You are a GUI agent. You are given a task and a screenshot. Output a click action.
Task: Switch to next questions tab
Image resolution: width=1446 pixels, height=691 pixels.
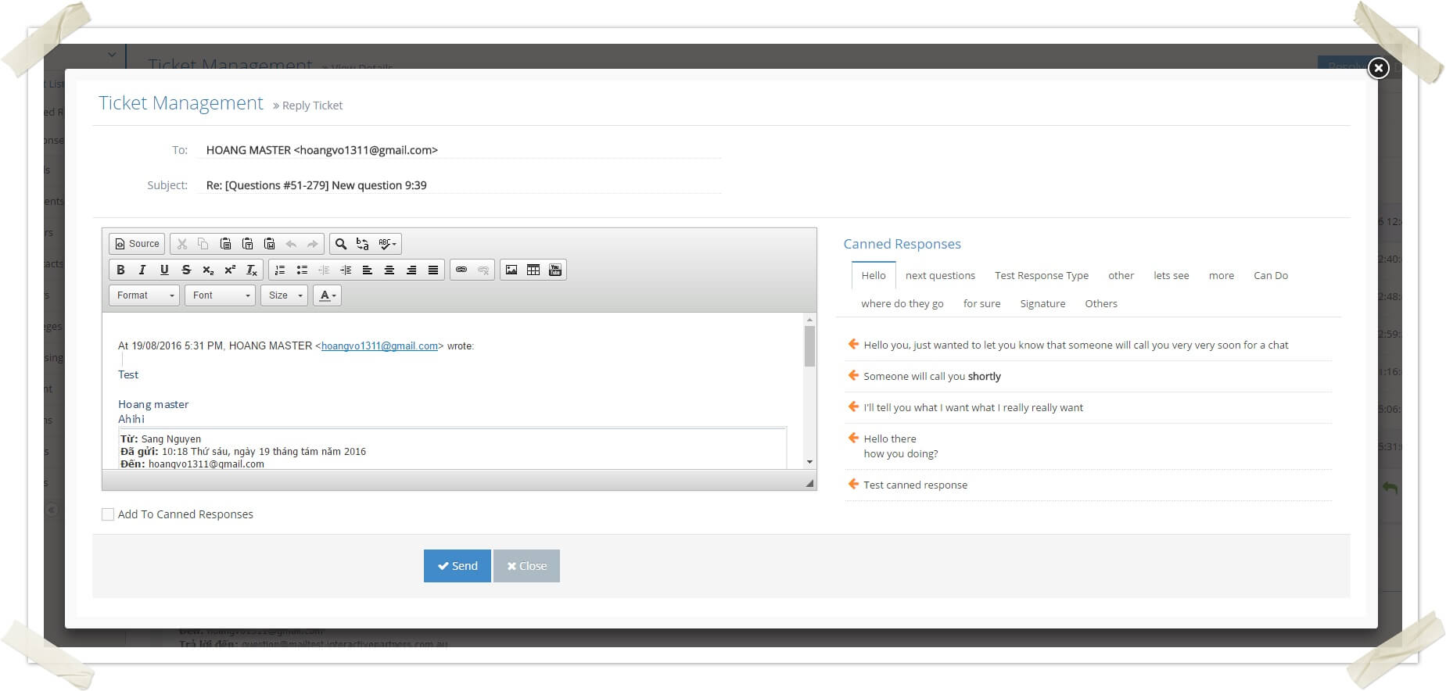[x=940, y=275]
